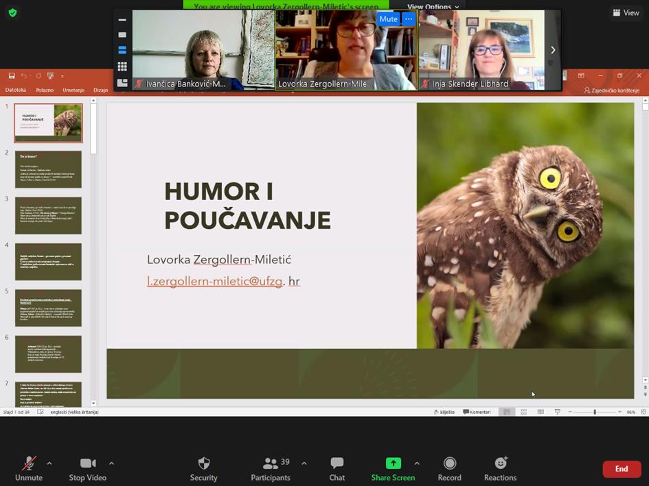Switch to Reading view

pos(540,412)
